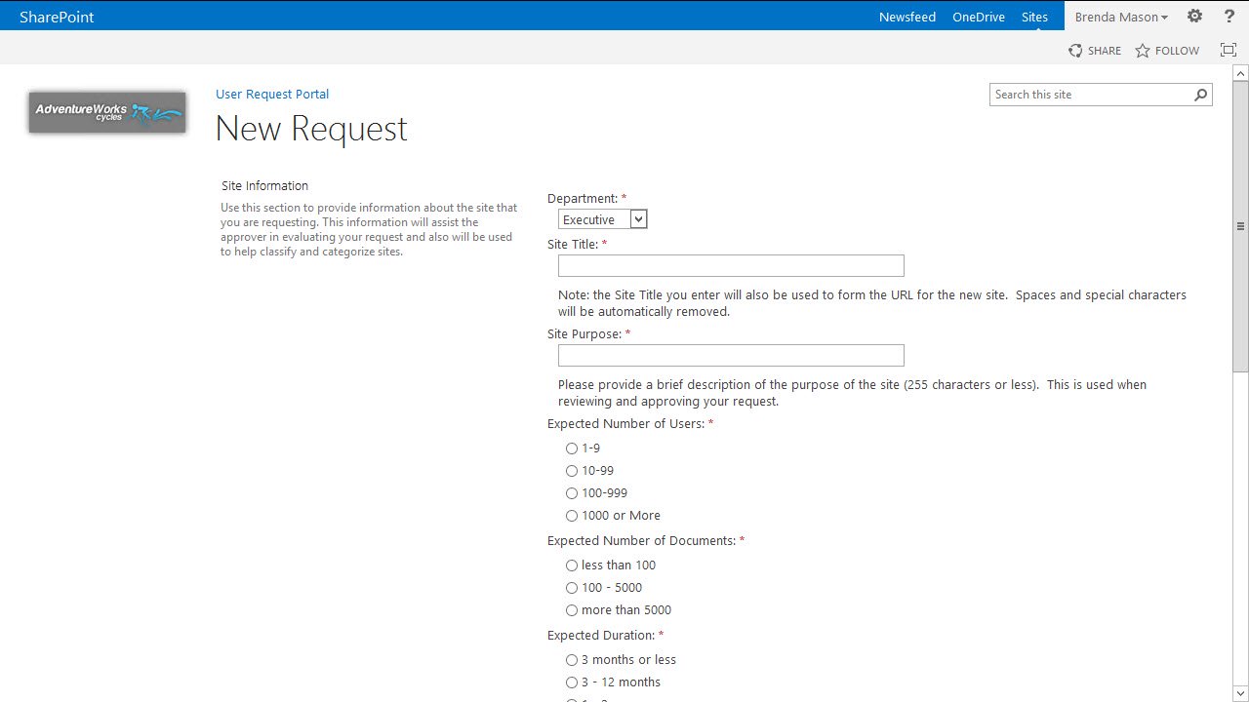The image size is (1249, 702).
Task: Toggle focus on content icon
Action: (1229, 50)
